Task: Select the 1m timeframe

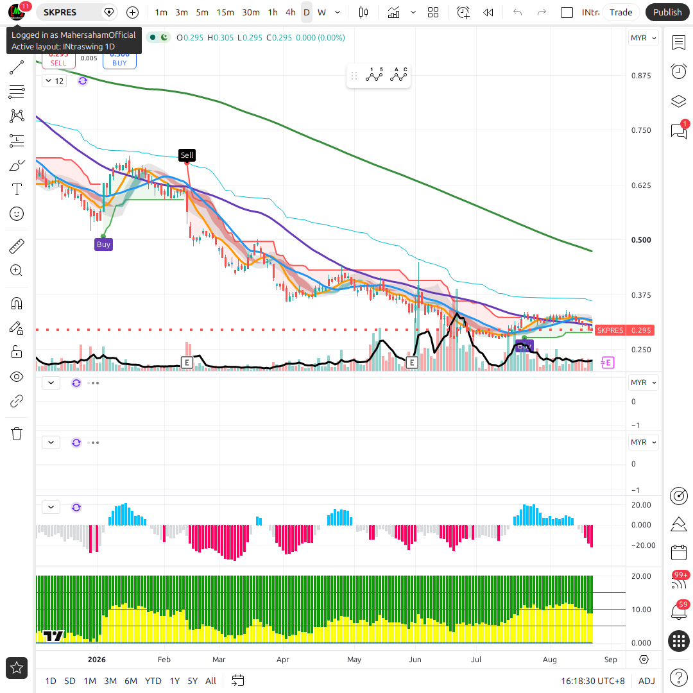Action: pos(161,12)
